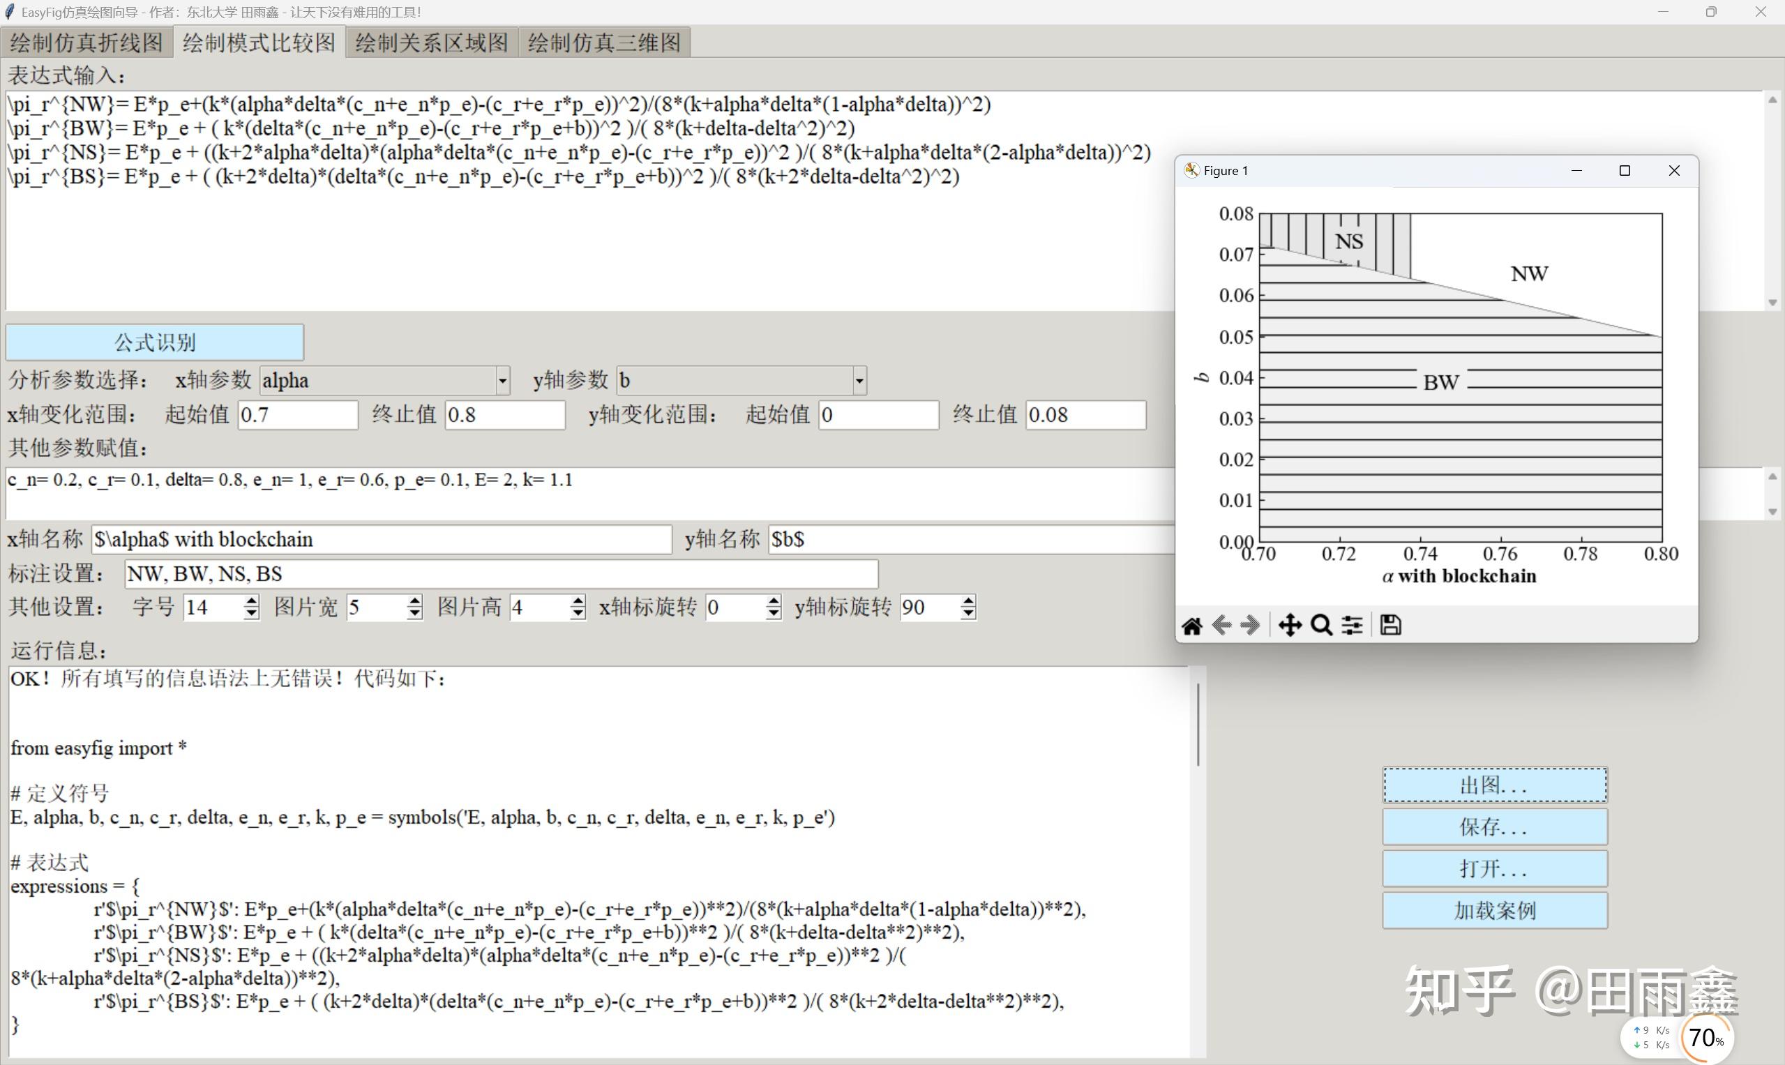Increase y轴标旋转 rotation with the up arrow

click(968, 601)
